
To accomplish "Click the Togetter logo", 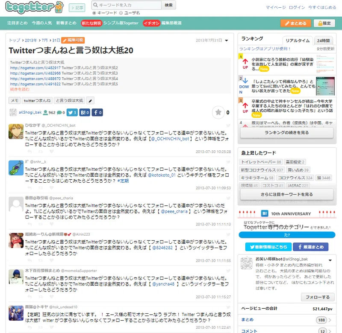I will coord(35,7).
